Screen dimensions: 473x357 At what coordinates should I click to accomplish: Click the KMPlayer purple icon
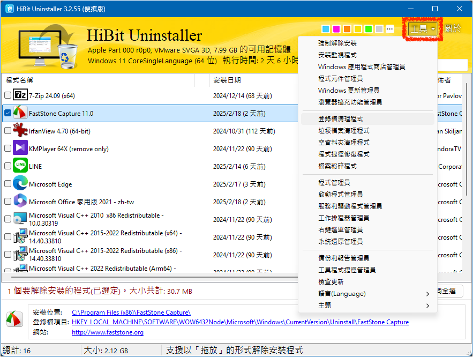[x=20, y=148]
